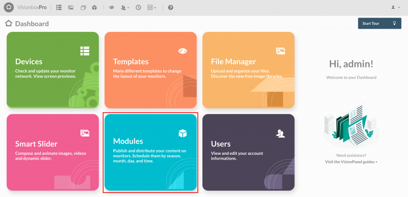
Task: Click the VisionboxPro home logo icon
Action: coord(9,8)
